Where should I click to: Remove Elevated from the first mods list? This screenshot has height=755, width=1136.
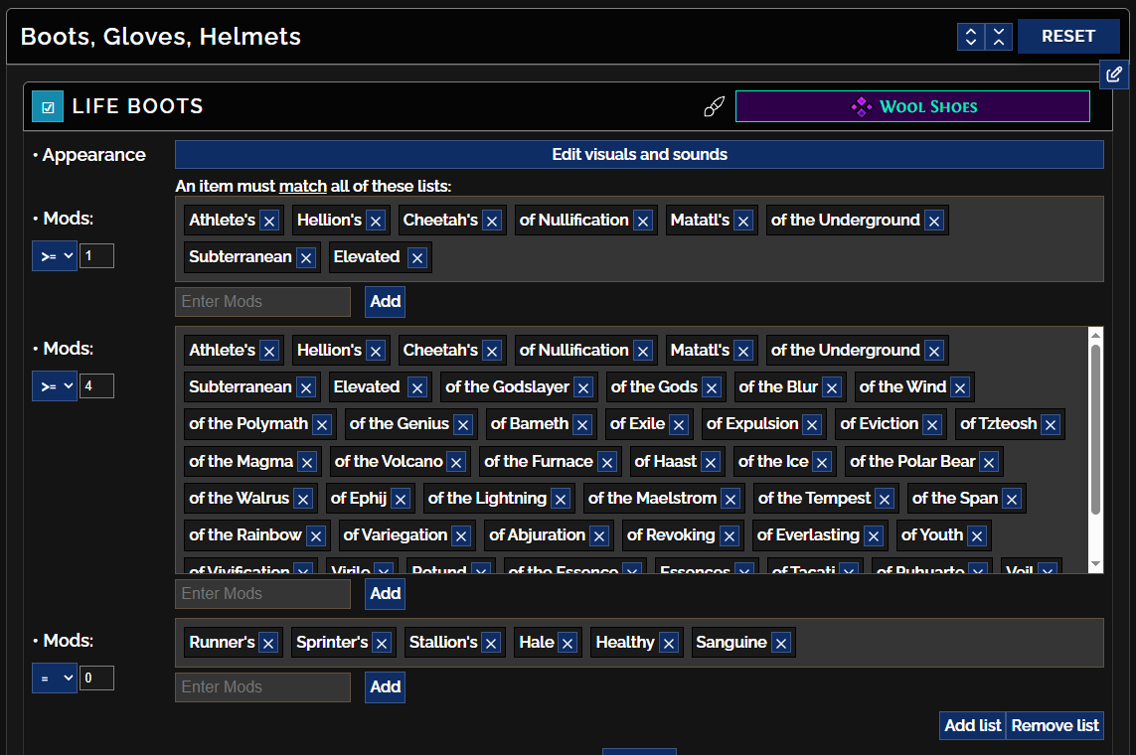coord(417,257)
